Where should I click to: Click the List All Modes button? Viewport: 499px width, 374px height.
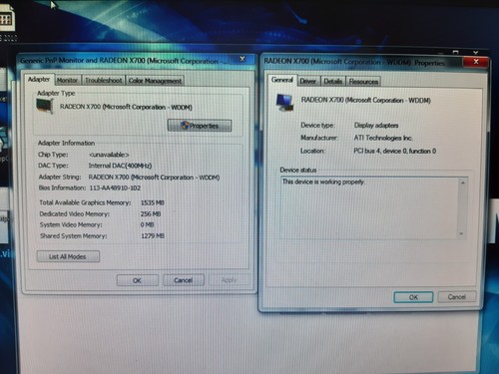tap(68, 256)
